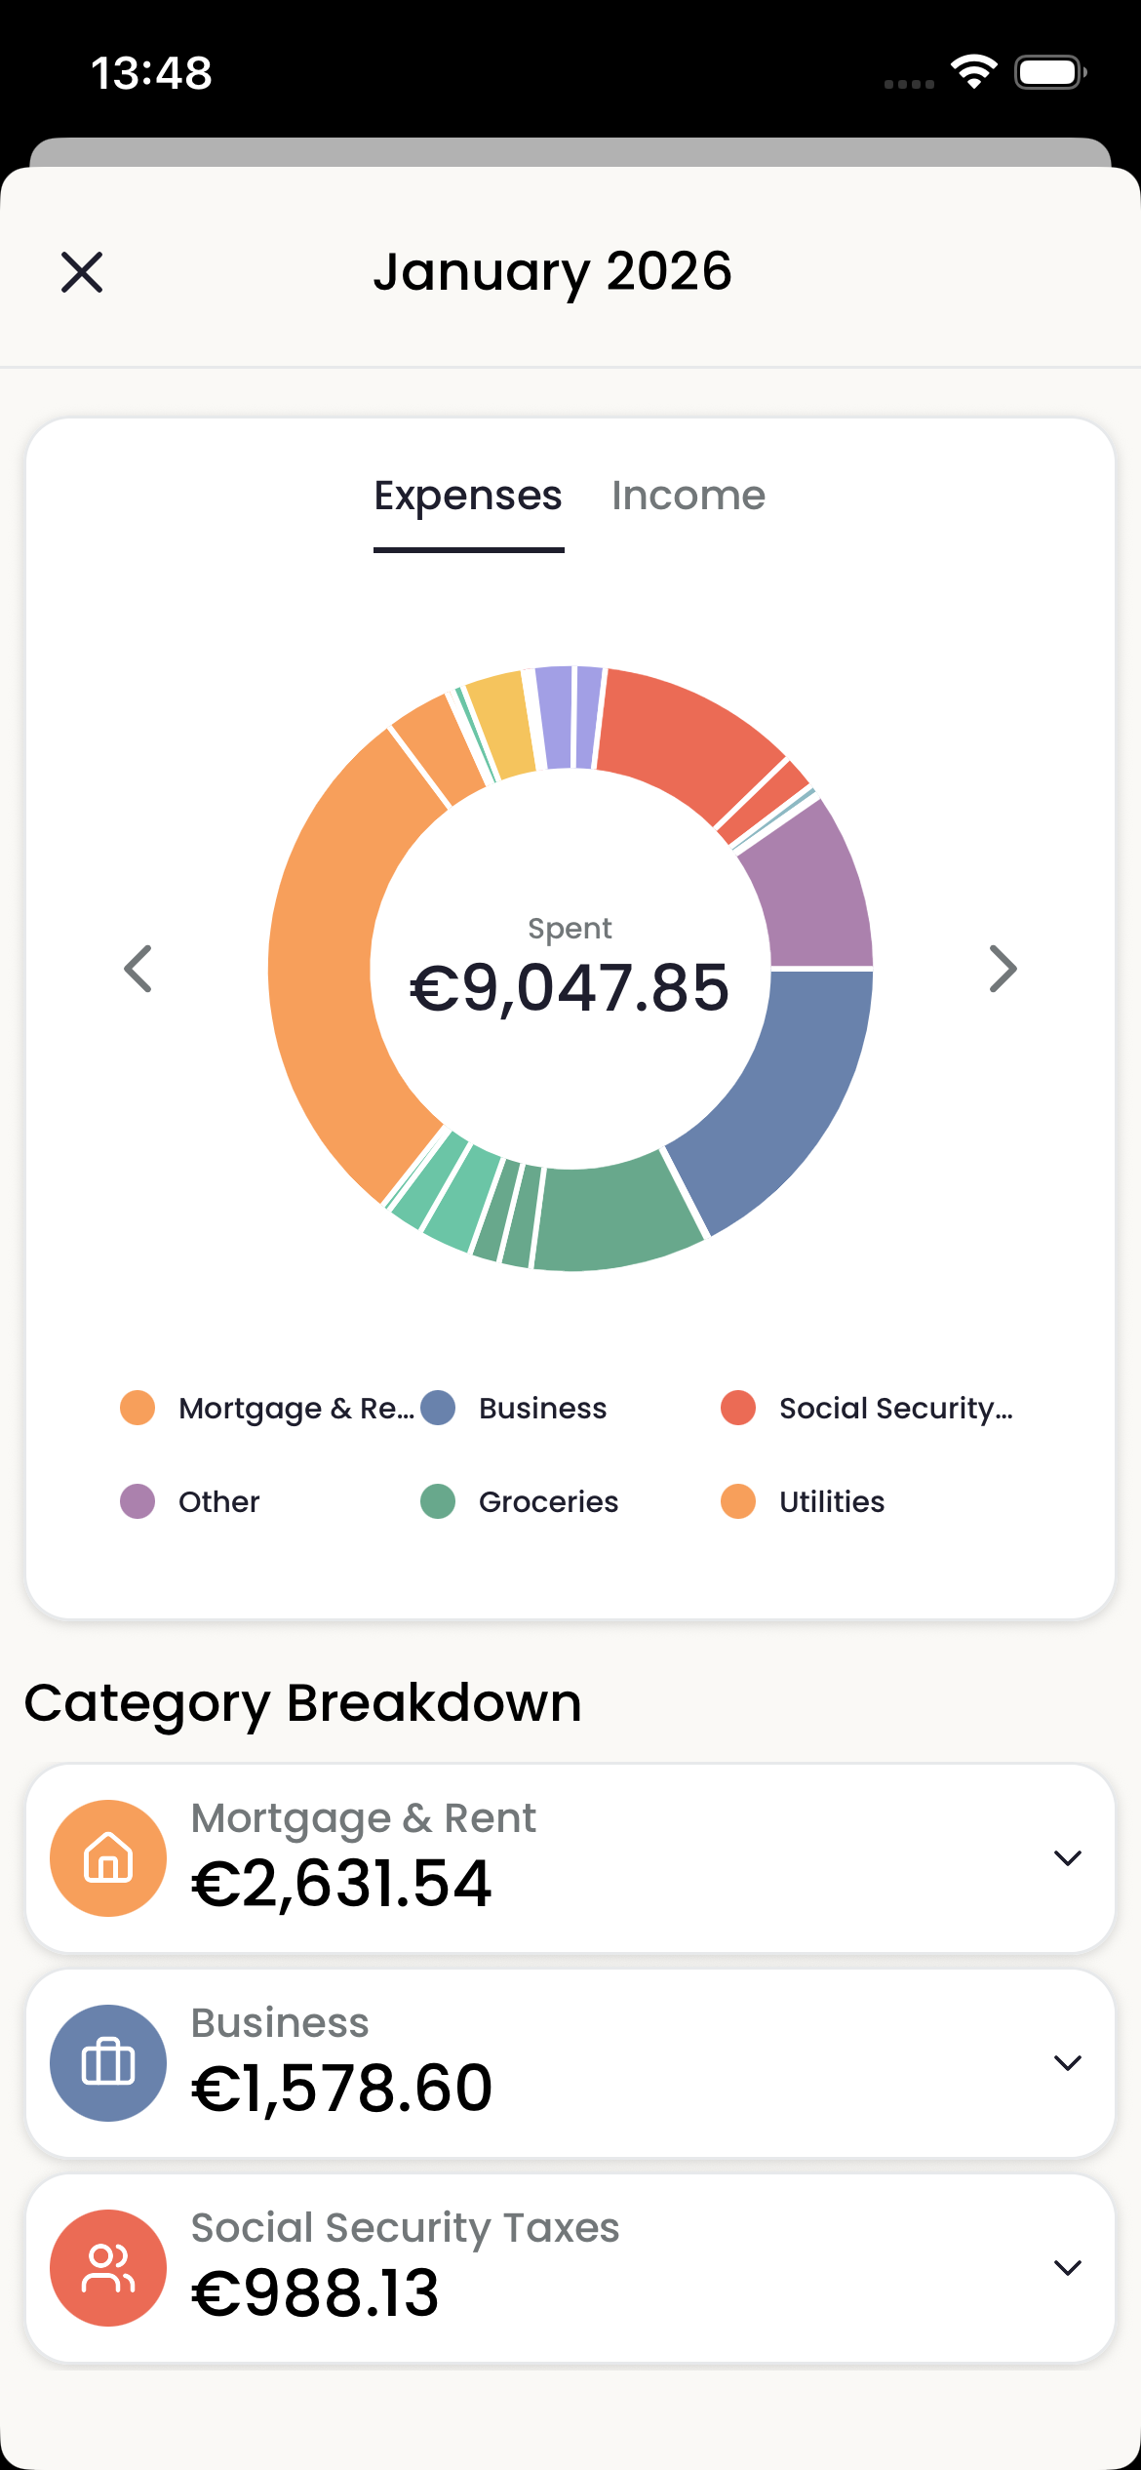Click the Business briefcase icon

pyautogui.click(x=107, y=2063)
